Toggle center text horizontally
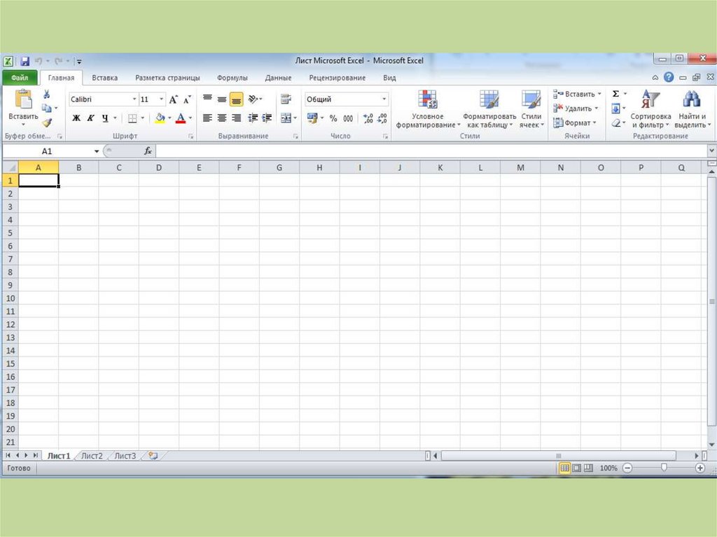The image size is (717, 537). point(222,118)
